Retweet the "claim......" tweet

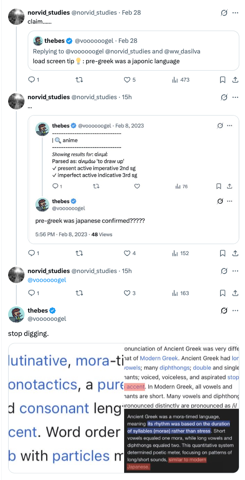[80, 80]
